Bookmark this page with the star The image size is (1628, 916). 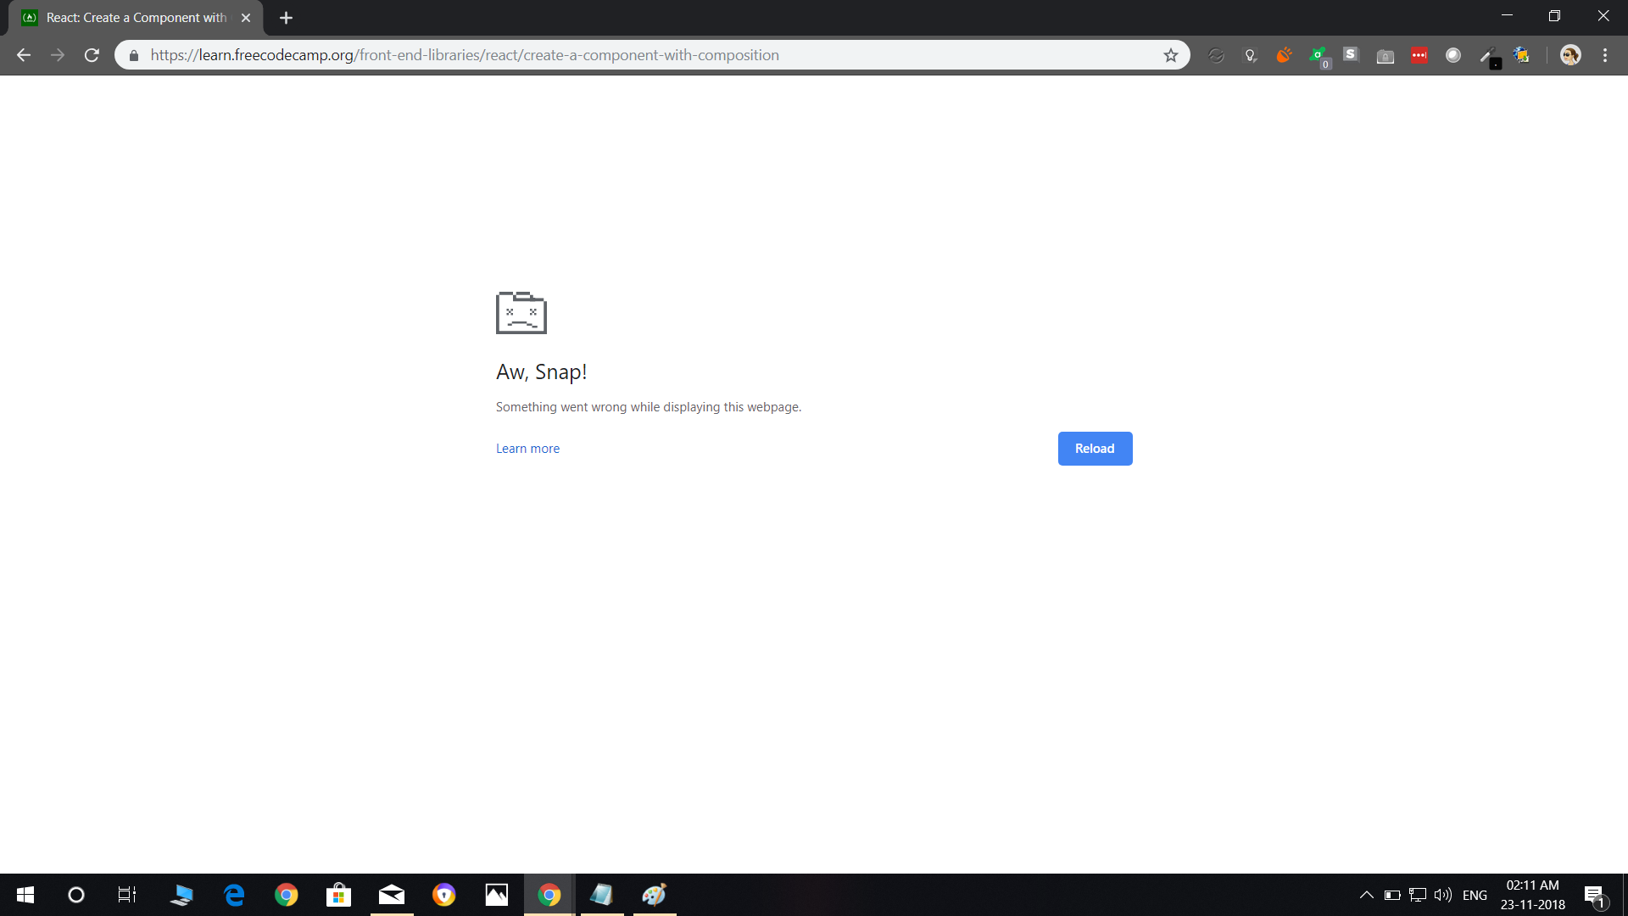pos(1171,54)
